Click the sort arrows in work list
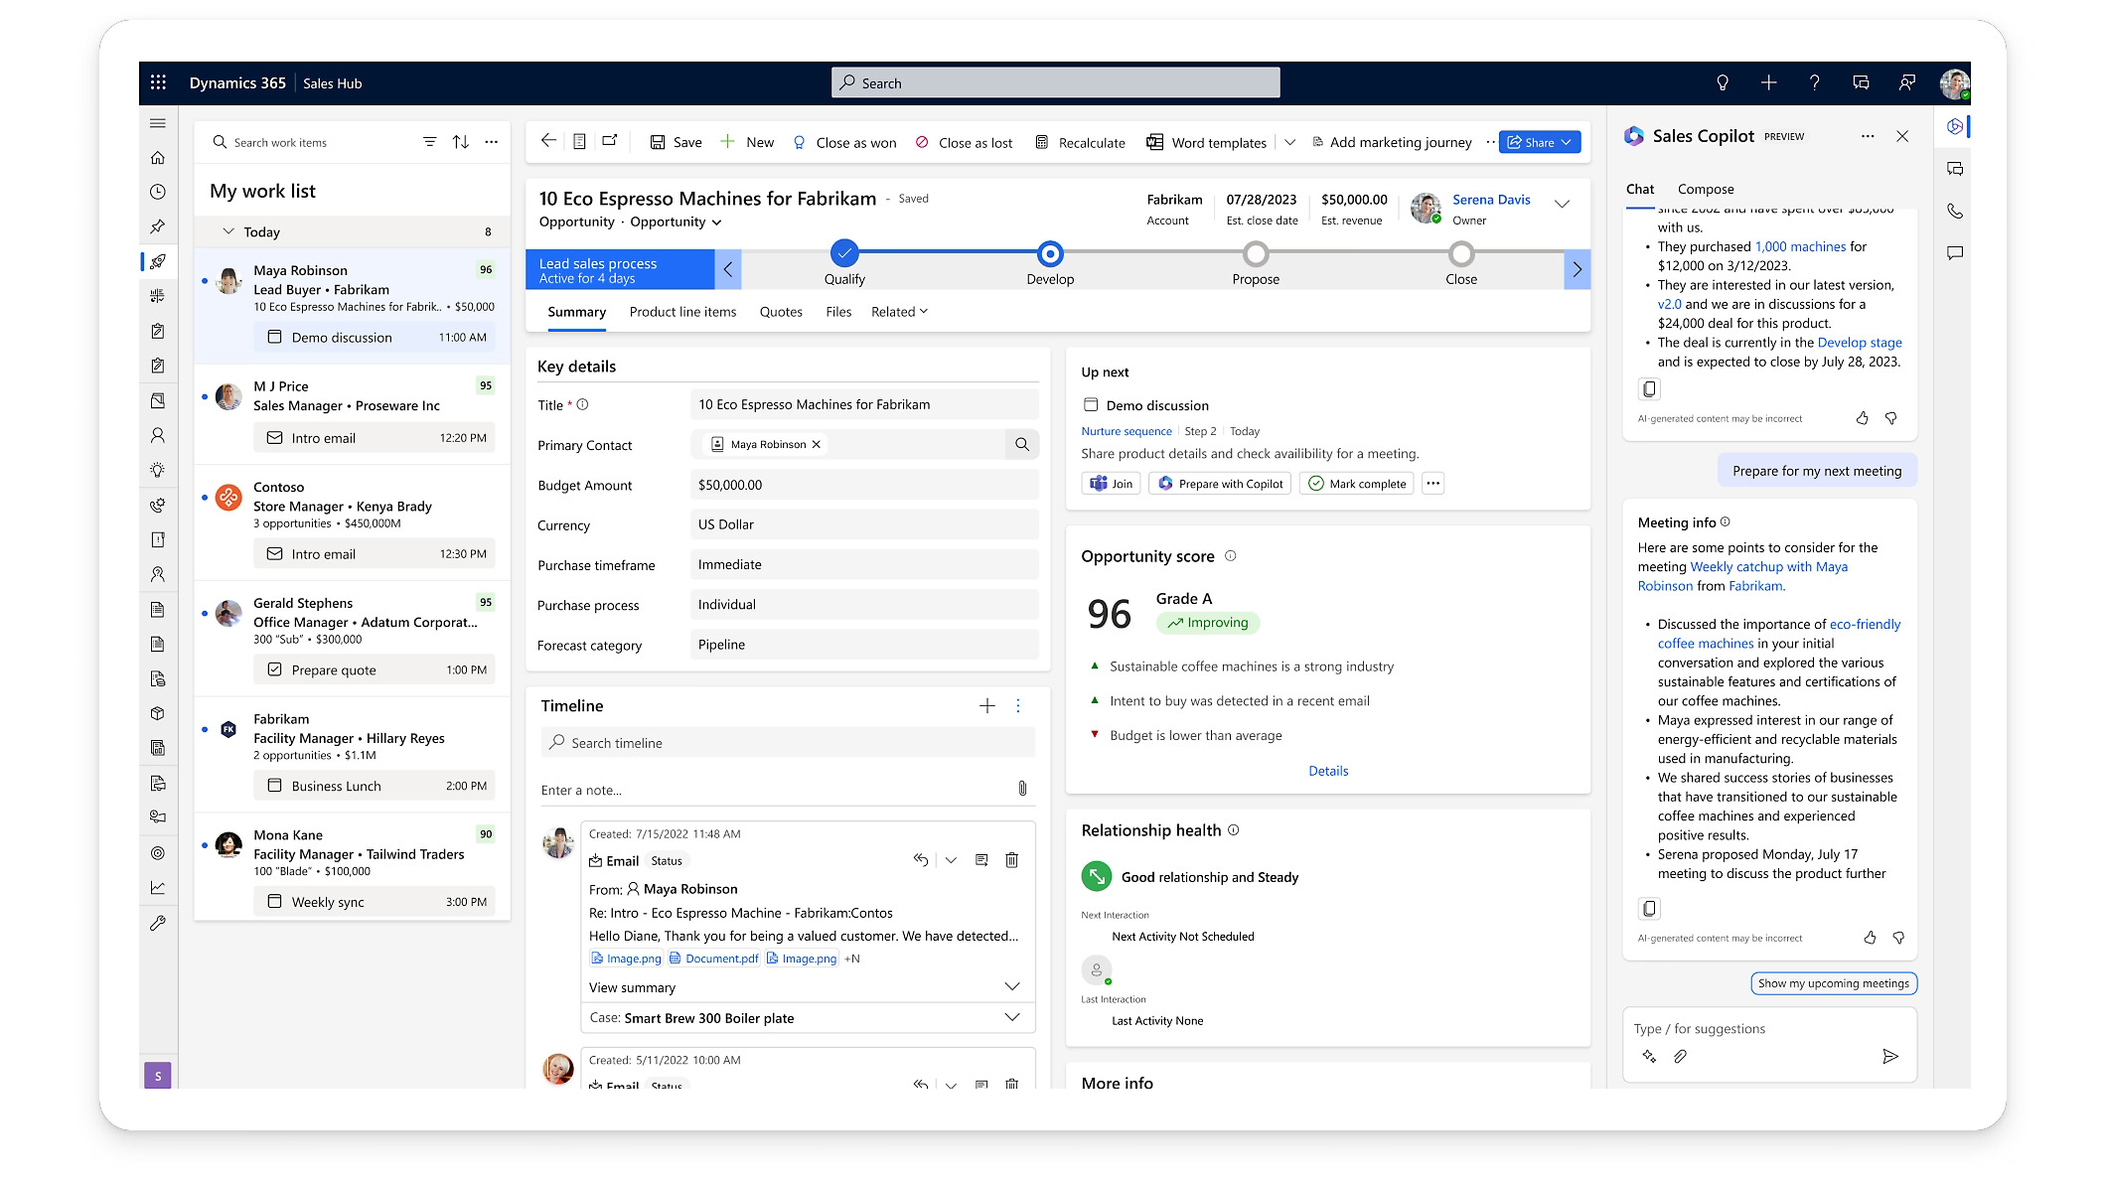This screenshot has width=2106, height=1184. pos(461,142)
